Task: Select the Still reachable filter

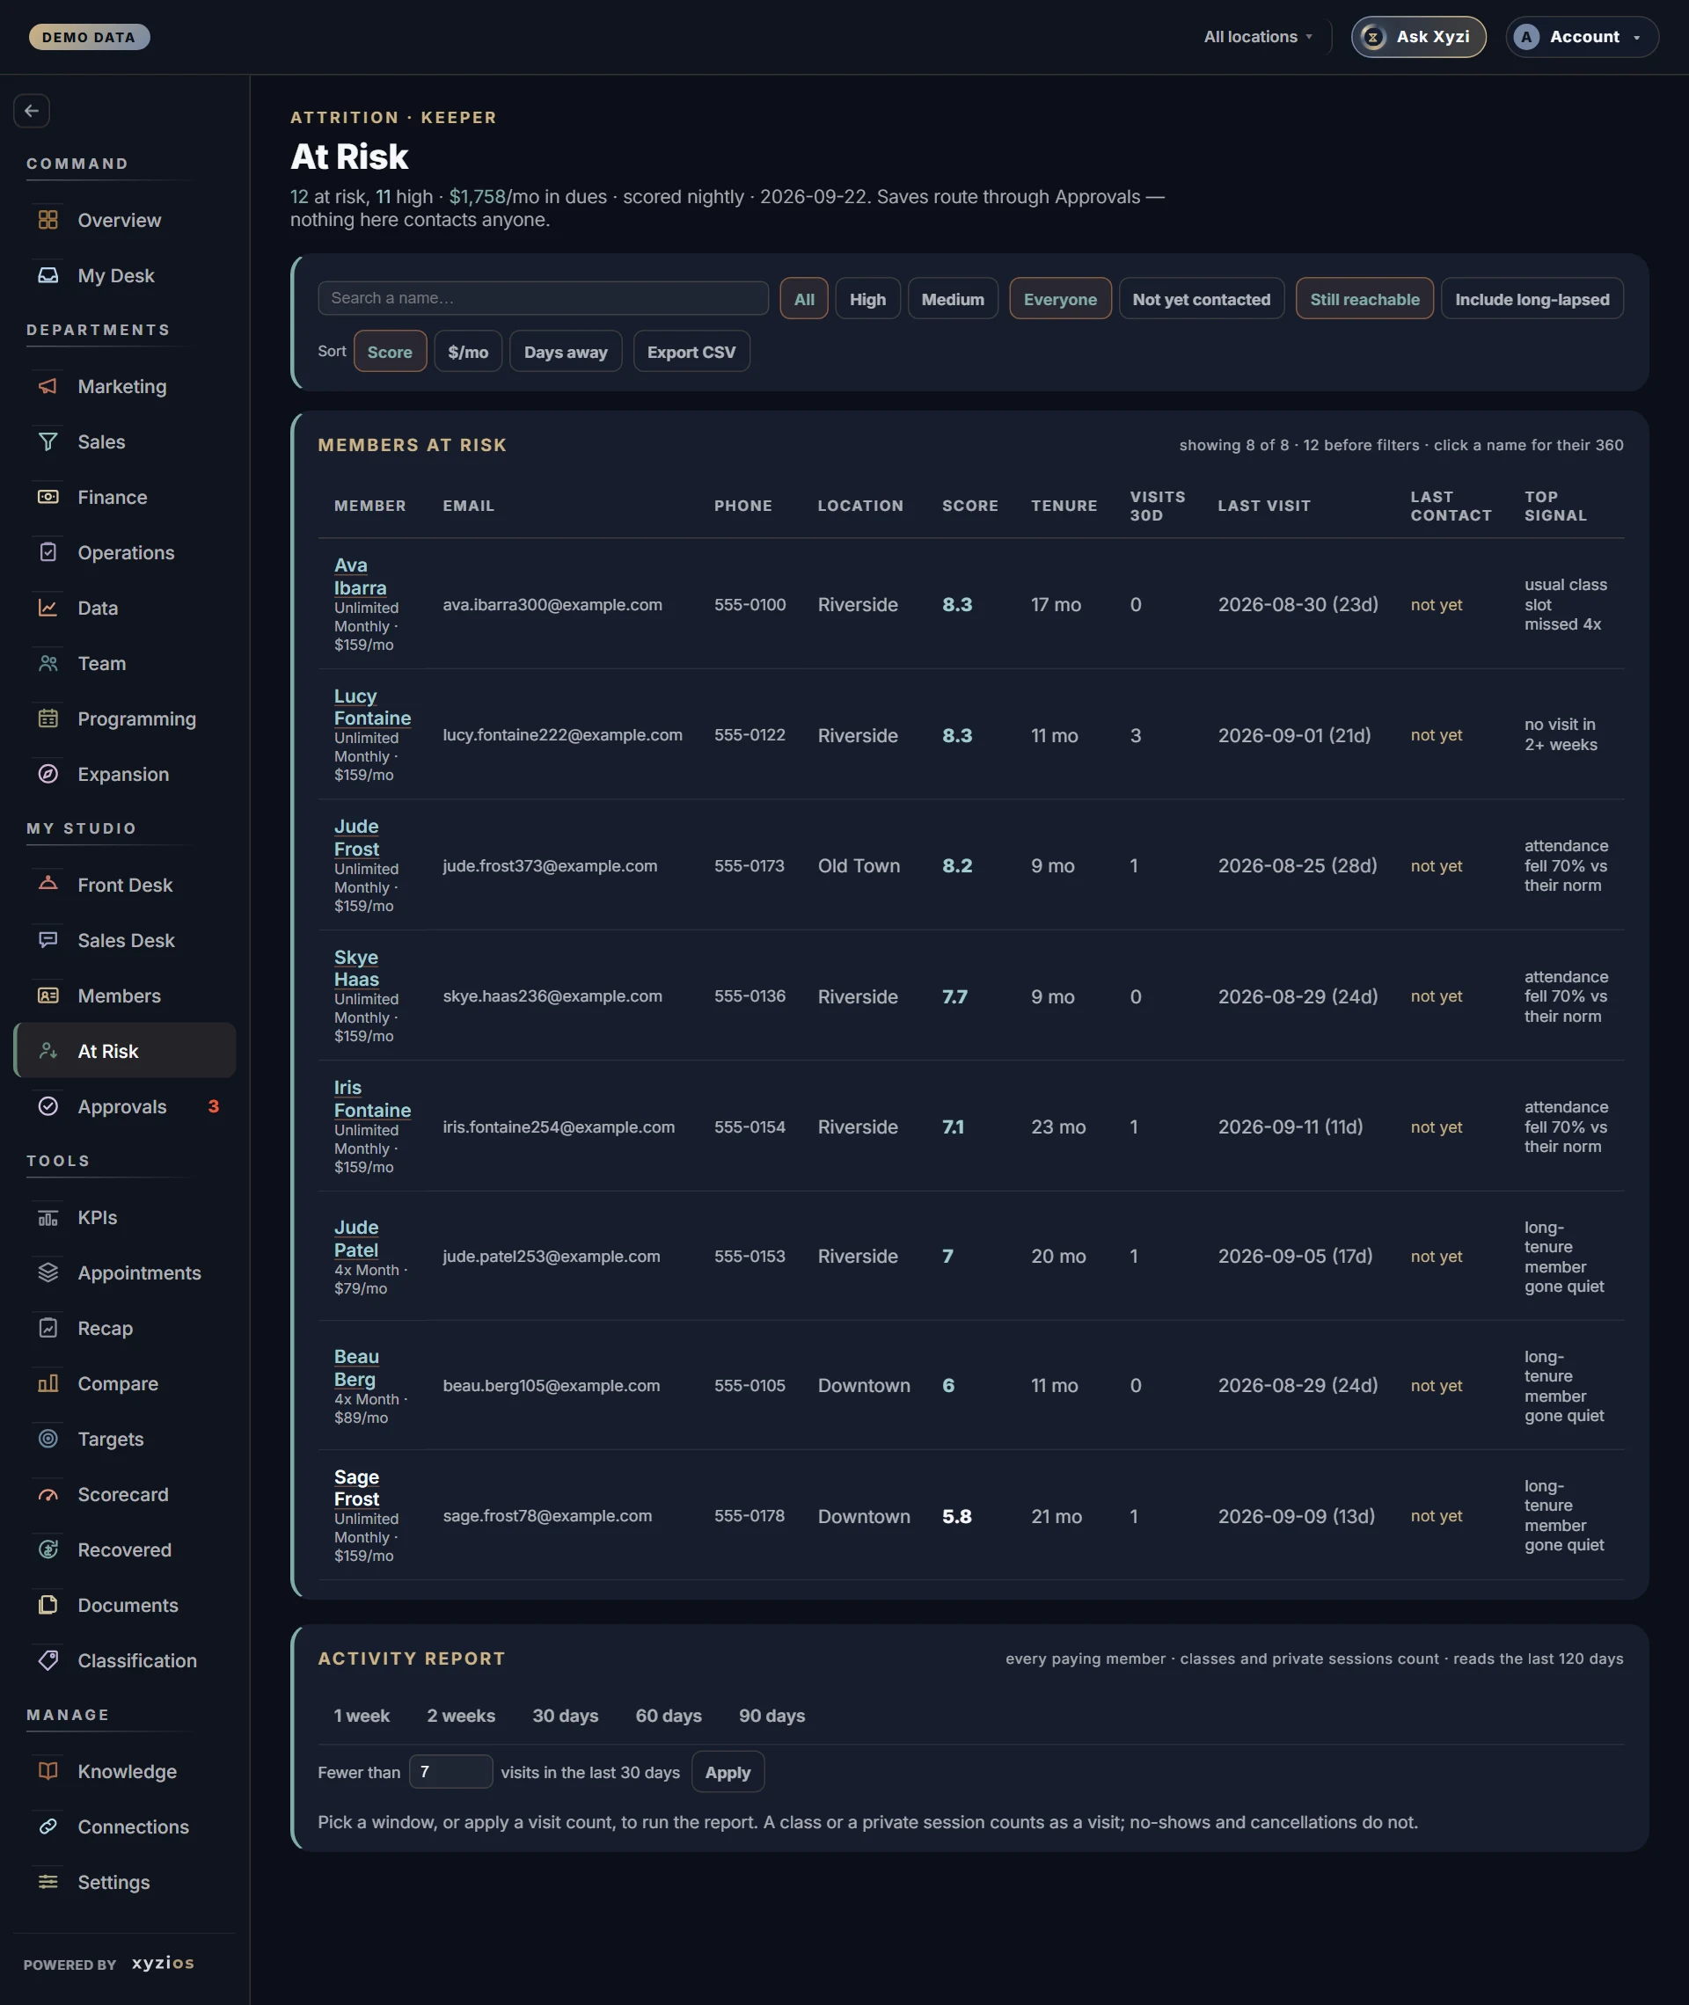Action: coord(1364,300)
